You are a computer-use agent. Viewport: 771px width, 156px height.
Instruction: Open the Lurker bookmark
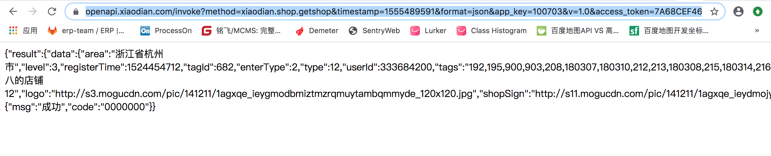pos(428,31)
